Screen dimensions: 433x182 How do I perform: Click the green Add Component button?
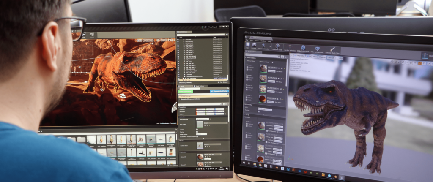coord(185,91)
